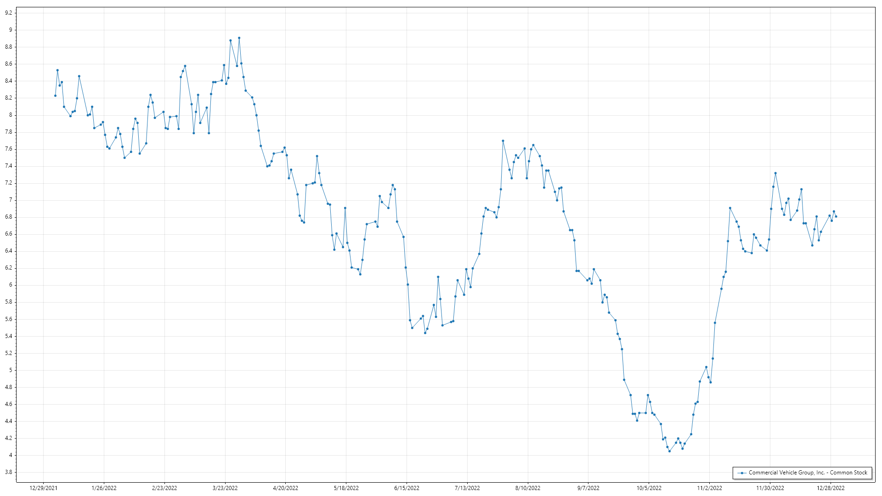Click the lowest data point in October
This screenshot has width=882, height=496.
(x=669, y=451)
